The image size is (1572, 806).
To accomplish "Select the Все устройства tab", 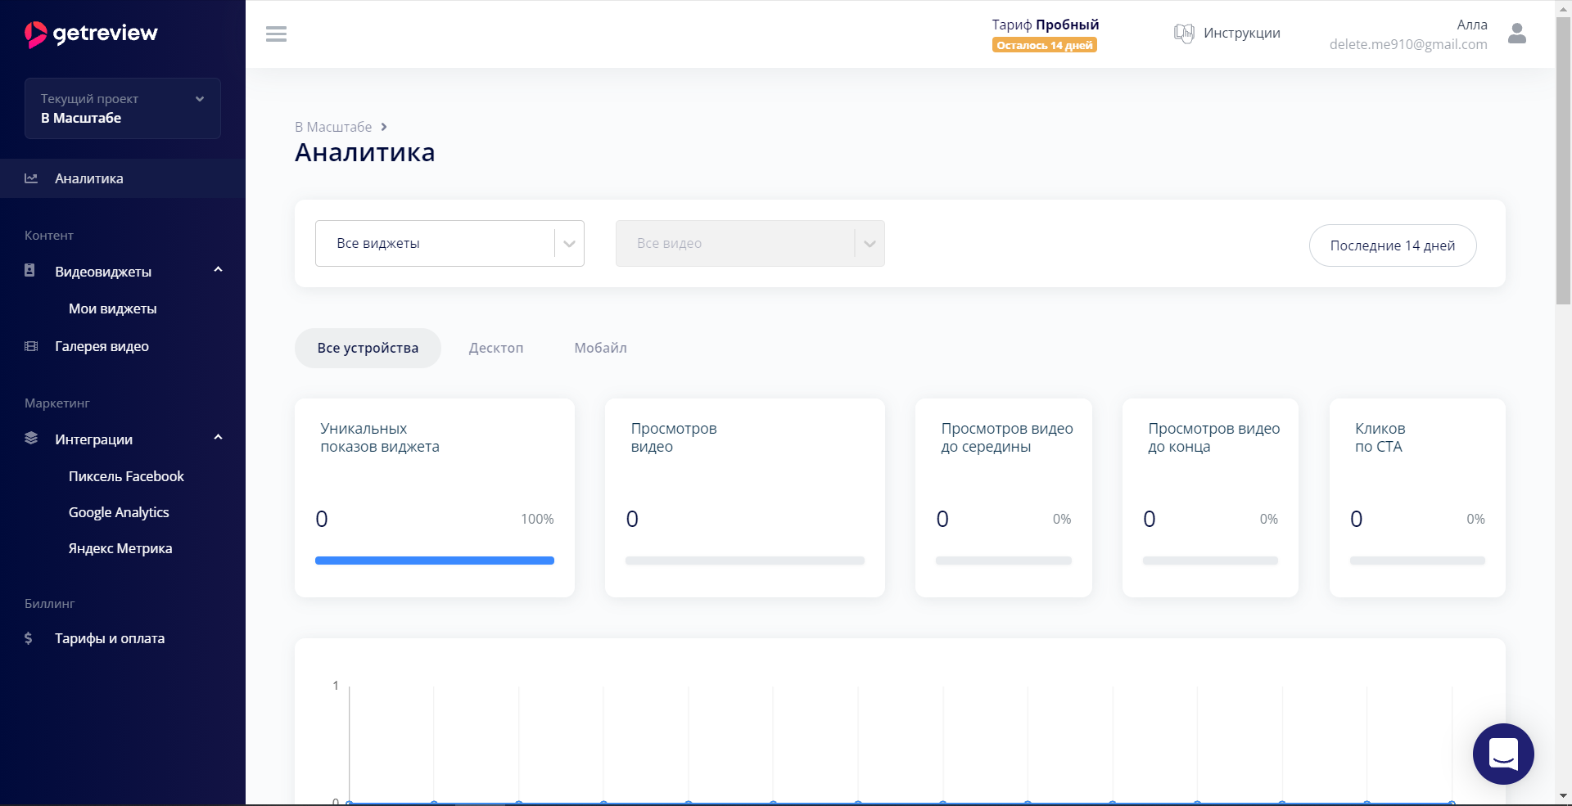I will coord(368,348).
